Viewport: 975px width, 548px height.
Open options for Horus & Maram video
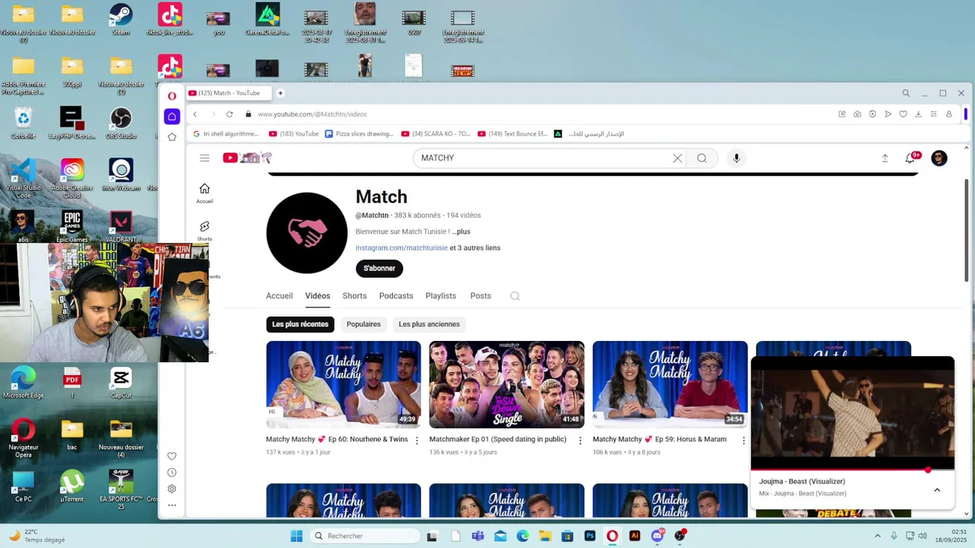(743, 441)
